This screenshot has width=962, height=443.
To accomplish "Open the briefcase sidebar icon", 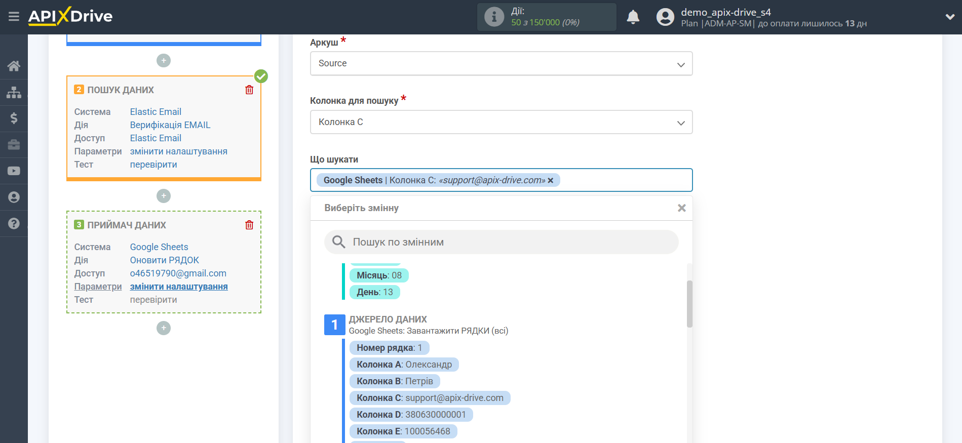I will click(x=14, y=145).
